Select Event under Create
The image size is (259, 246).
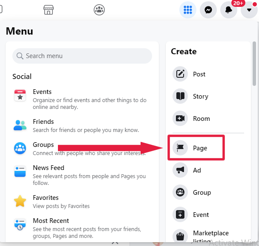point(201,215)
